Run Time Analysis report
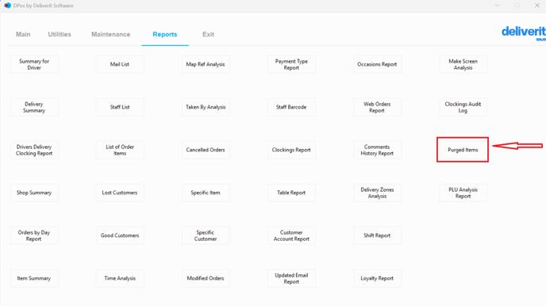 point(120,278)
